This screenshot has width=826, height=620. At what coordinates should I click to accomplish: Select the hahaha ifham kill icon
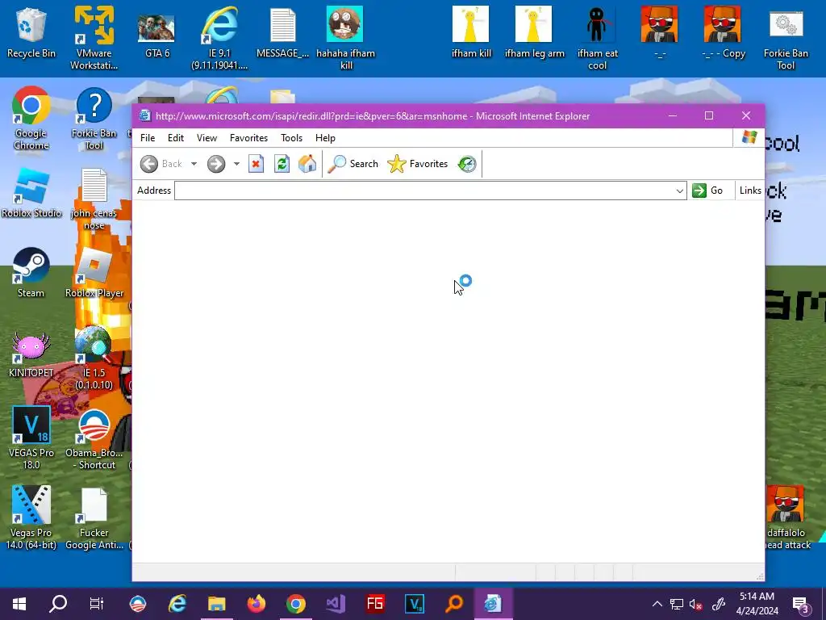(x=345, y=38)
